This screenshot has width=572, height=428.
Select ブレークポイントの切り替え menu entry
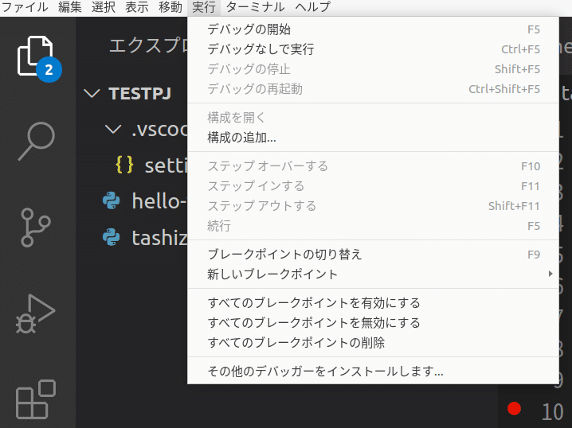[x=373, y=255]
